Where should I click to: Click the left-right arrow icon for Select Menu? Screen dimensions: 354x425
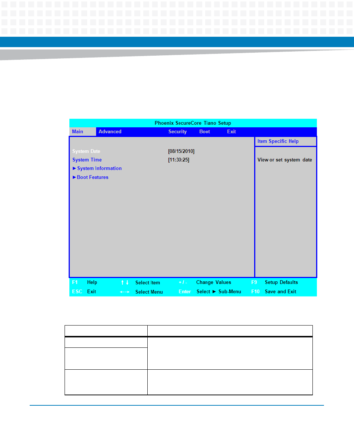tap(125, 292)
